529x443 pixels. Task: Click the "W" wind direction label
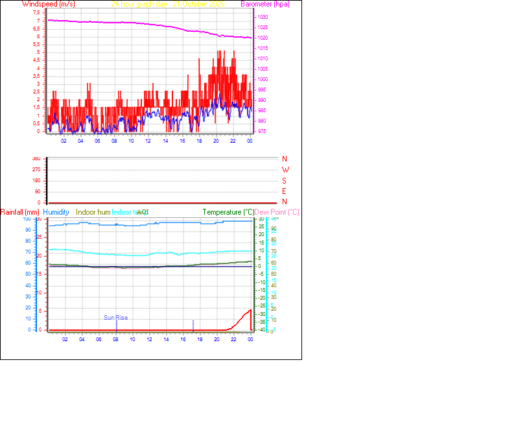click(285, 170)
